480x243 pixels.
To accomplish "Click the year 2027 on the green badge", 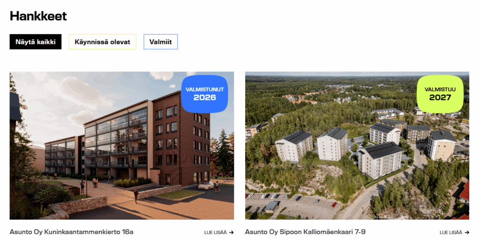I will coord(440,98).
